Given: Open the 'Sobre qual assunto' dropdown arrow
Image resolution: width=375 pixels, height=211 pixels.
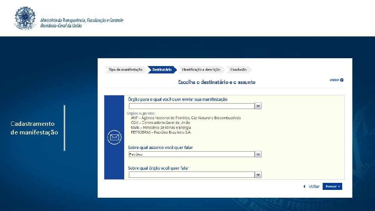Looking at the screenshot, I should click(258, 154).
